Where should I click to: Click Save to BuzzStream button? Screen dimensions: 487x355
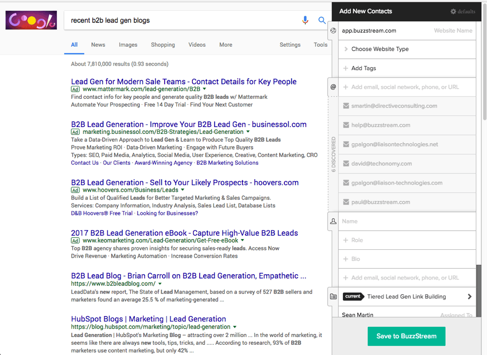[x=406, y=336]
